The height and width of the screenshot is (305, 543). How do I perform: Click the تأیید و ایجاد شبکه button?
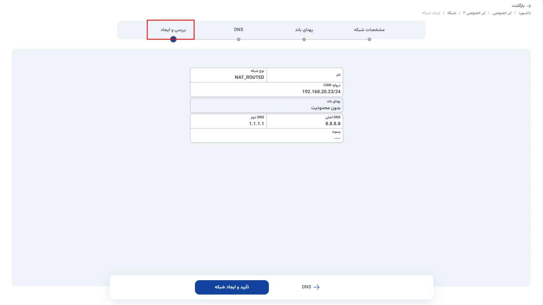point(232,287)
